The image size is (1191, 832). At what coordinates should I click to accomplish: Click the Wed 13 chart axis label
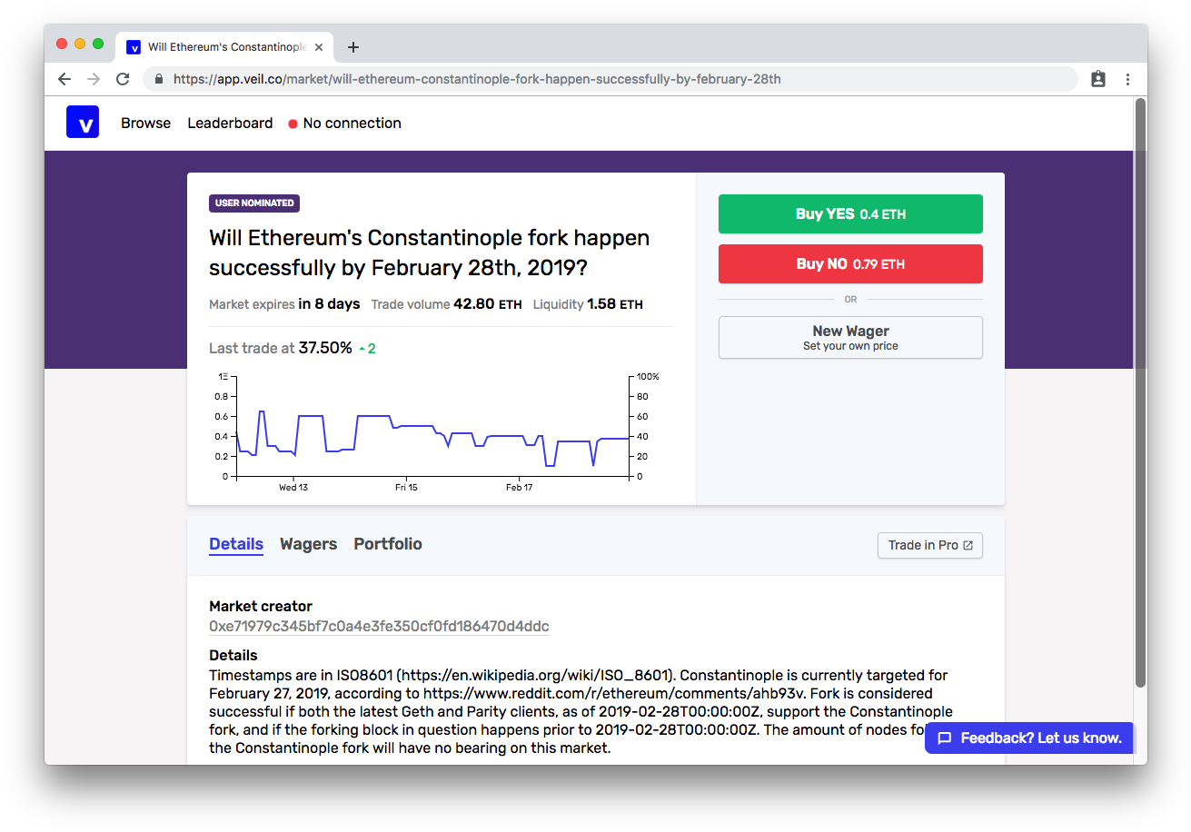coord(293,488)
